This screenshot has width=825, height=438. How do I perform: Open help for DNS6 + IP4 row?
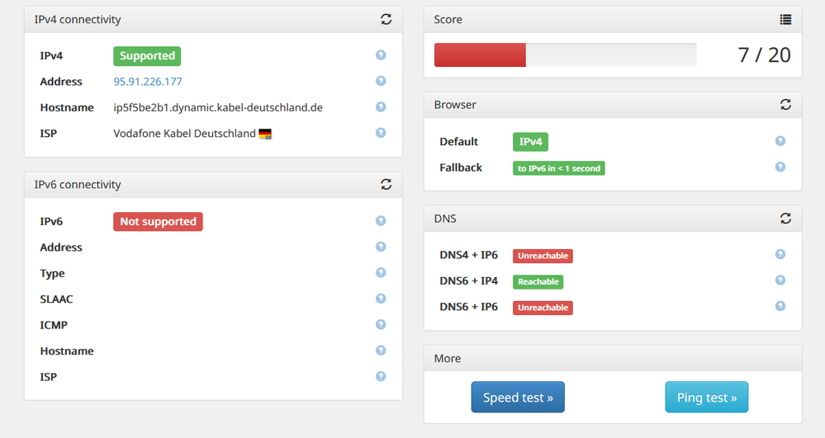(780, 280)
